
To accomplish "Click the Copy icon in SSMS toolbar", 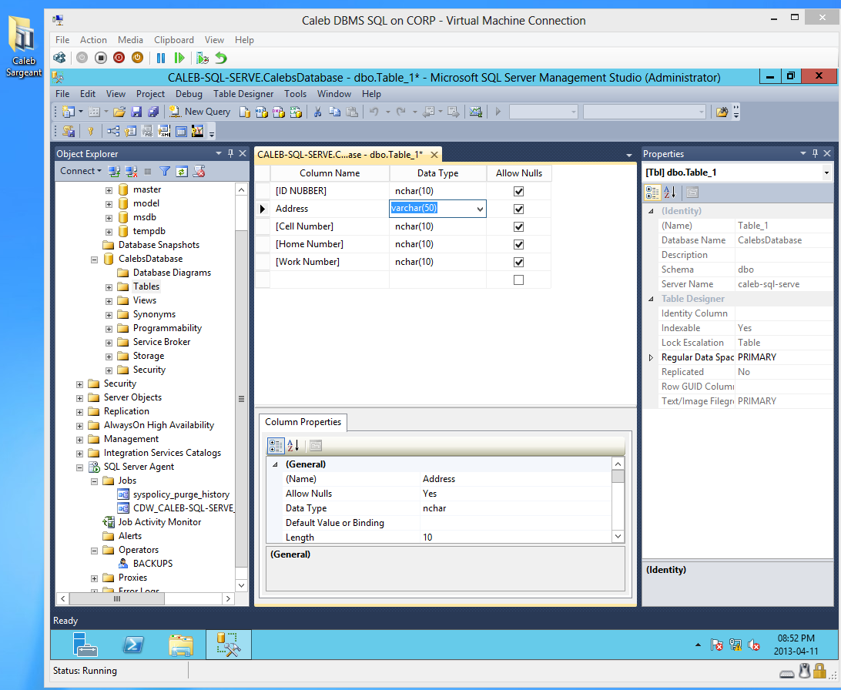I will click(x=335, y=112).
